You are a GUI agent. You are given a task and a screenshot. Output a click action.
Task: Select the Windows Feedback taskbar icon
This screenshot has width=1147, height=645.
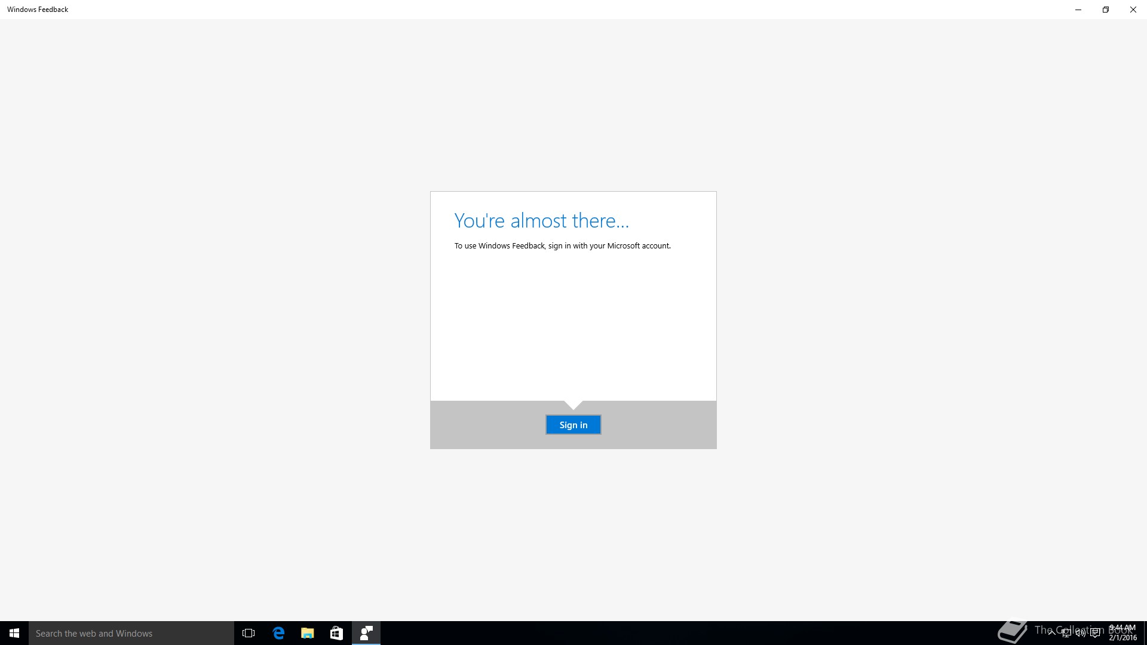click(366, 633)
